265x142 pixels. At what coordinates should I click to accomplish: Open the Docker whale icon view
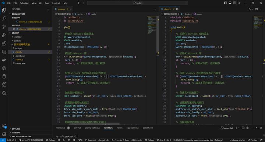point(4,60)
